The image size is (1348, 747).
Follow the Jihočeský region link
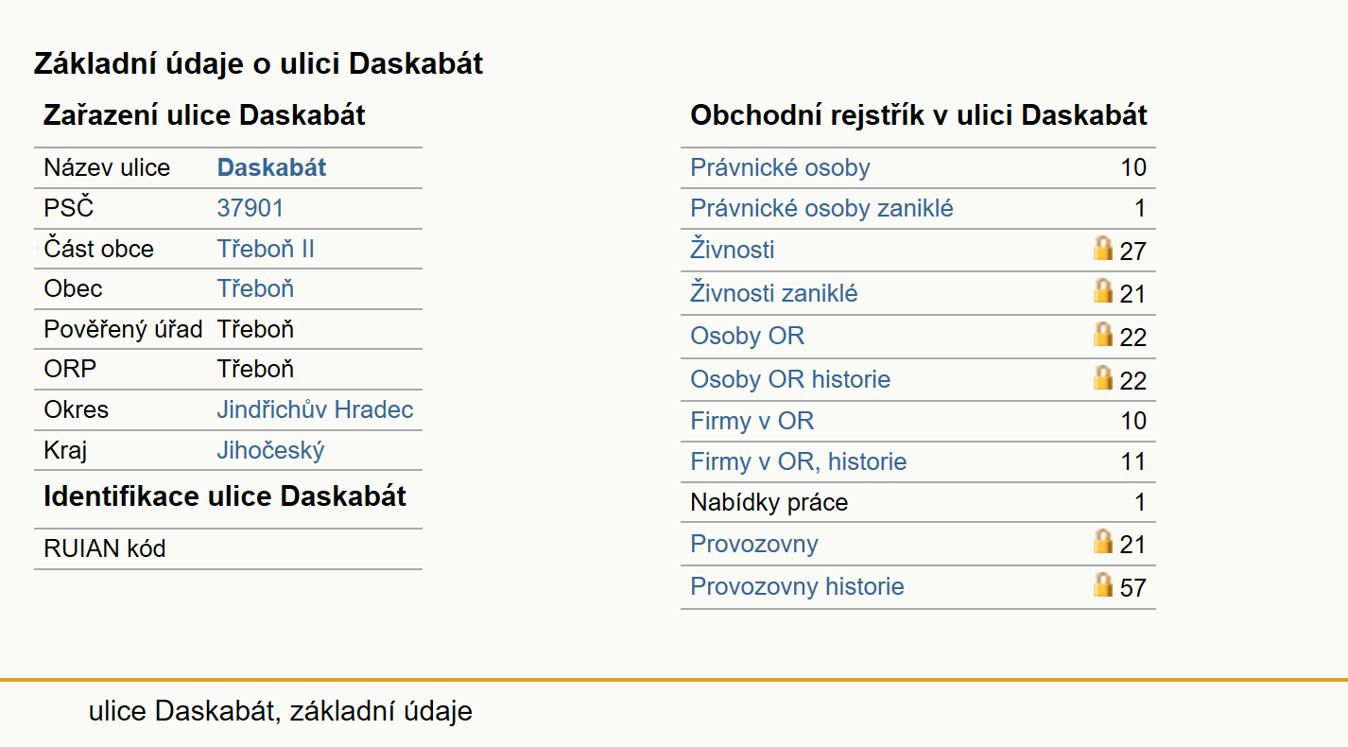(270, 450)
